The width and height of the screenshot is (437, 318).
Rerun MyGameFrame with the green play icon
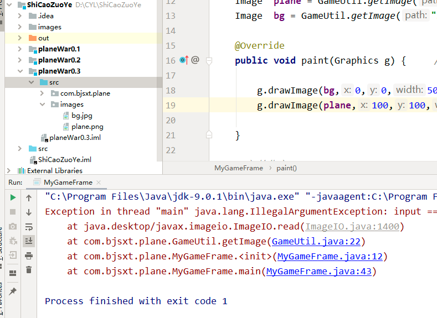(13, 197)
